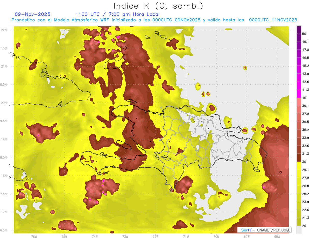This screenshot has height=240, width=311.
Task: Click the dark brown swatch just above 30
Action: (299, 158)
